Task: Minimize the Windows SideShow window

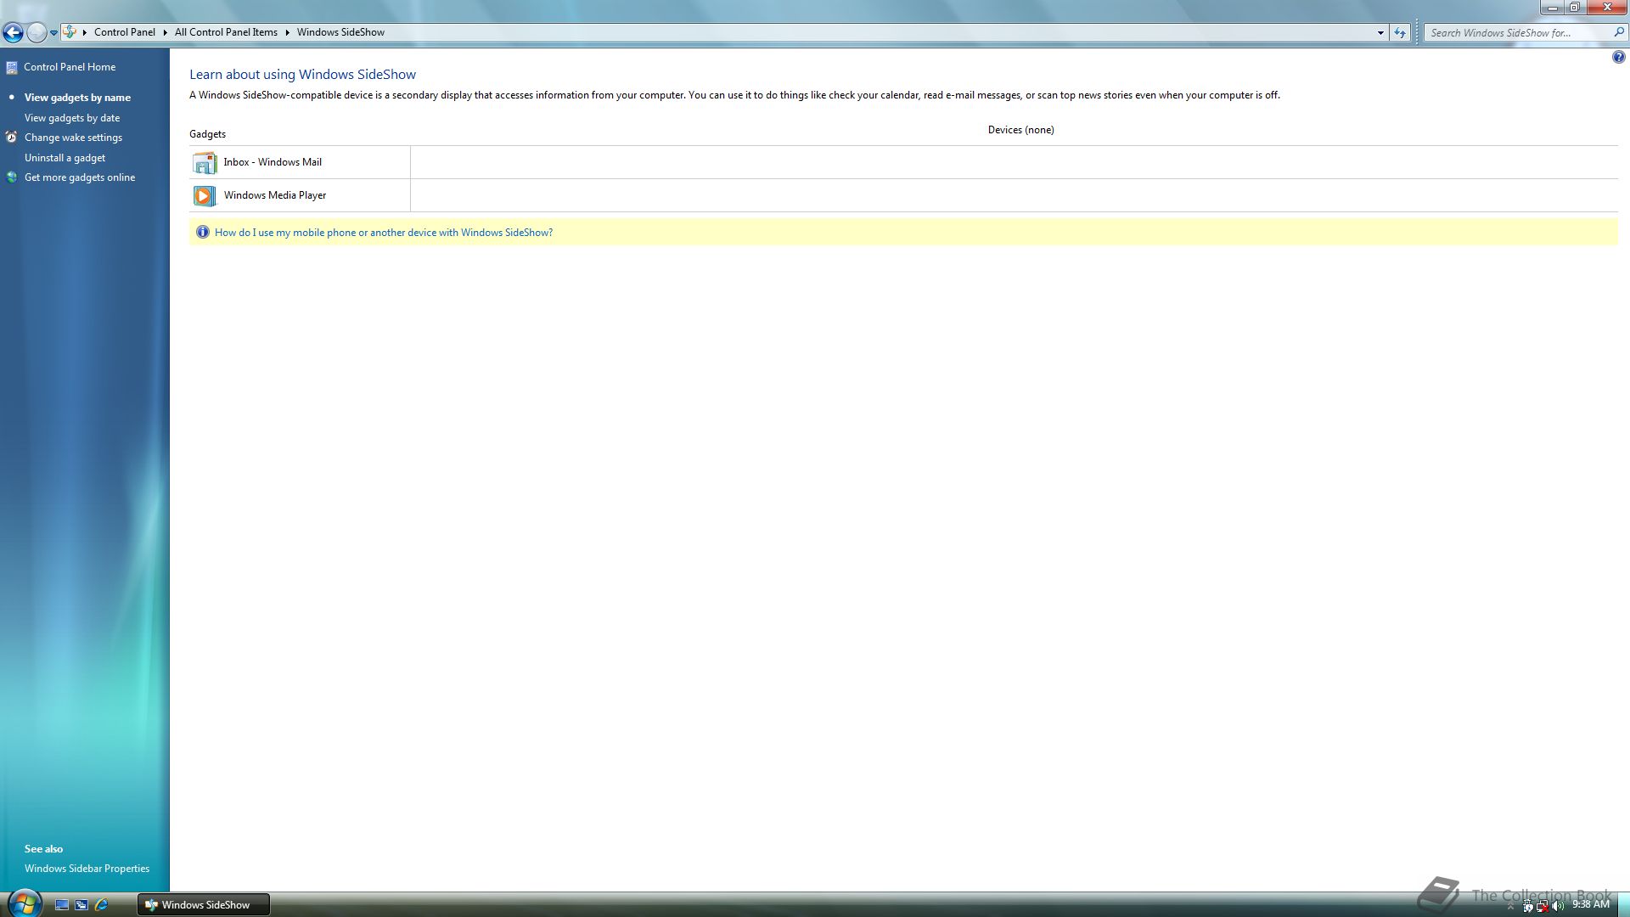Action: coord(1552,8)
